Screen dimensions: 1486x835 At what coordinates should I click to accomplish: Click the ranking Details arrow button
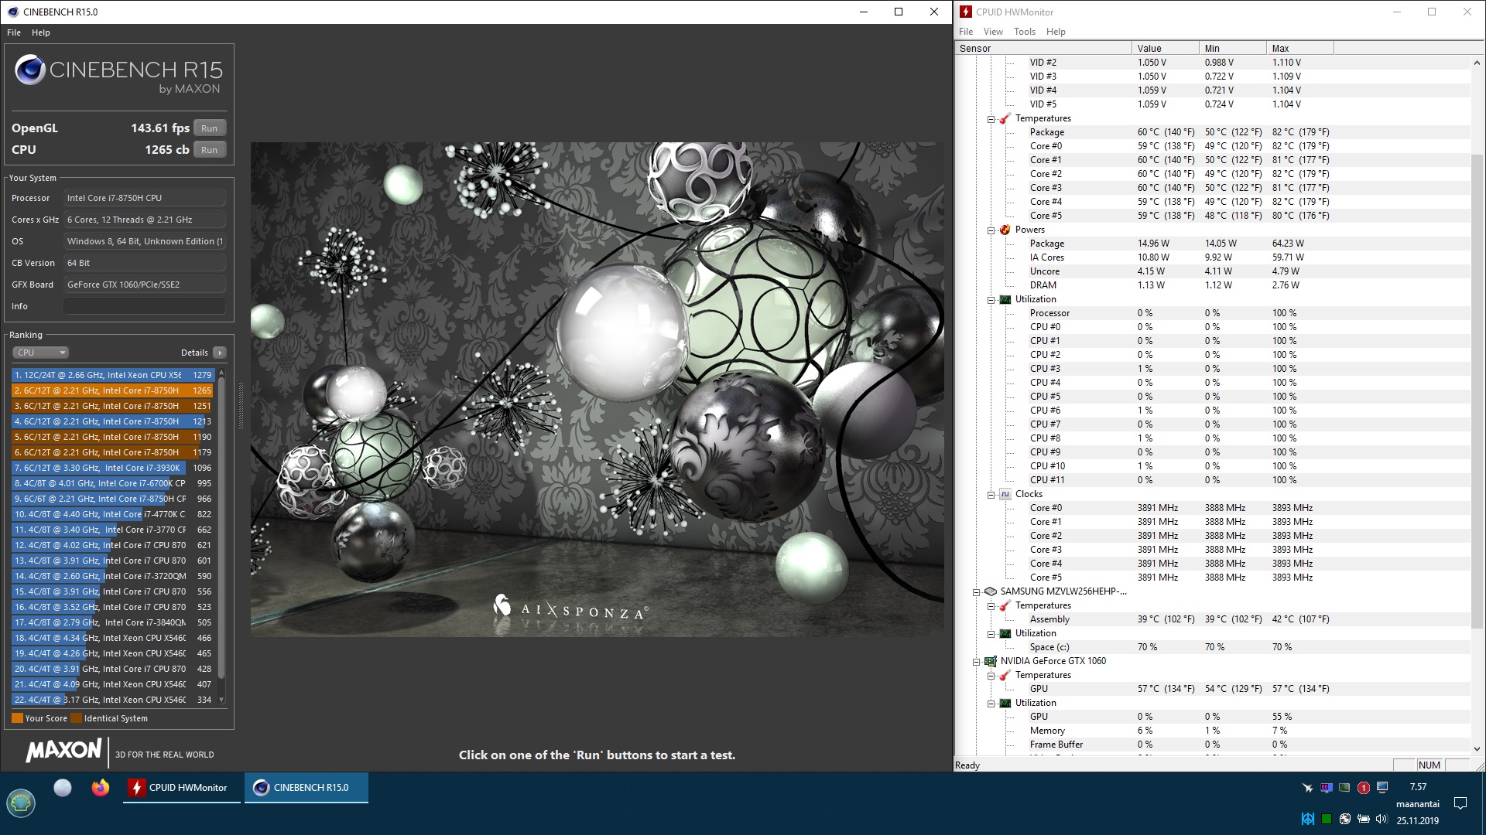220,353
